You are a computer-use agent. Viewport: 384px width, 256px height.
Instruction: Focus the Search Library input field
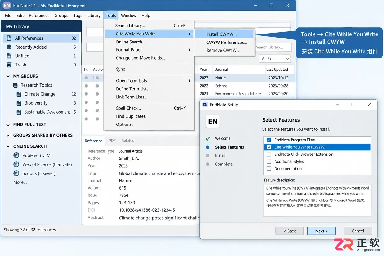(273, 47)
